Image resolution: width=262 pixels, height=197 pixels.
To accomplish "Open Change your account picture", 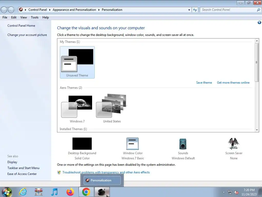I will pos(27,35).
